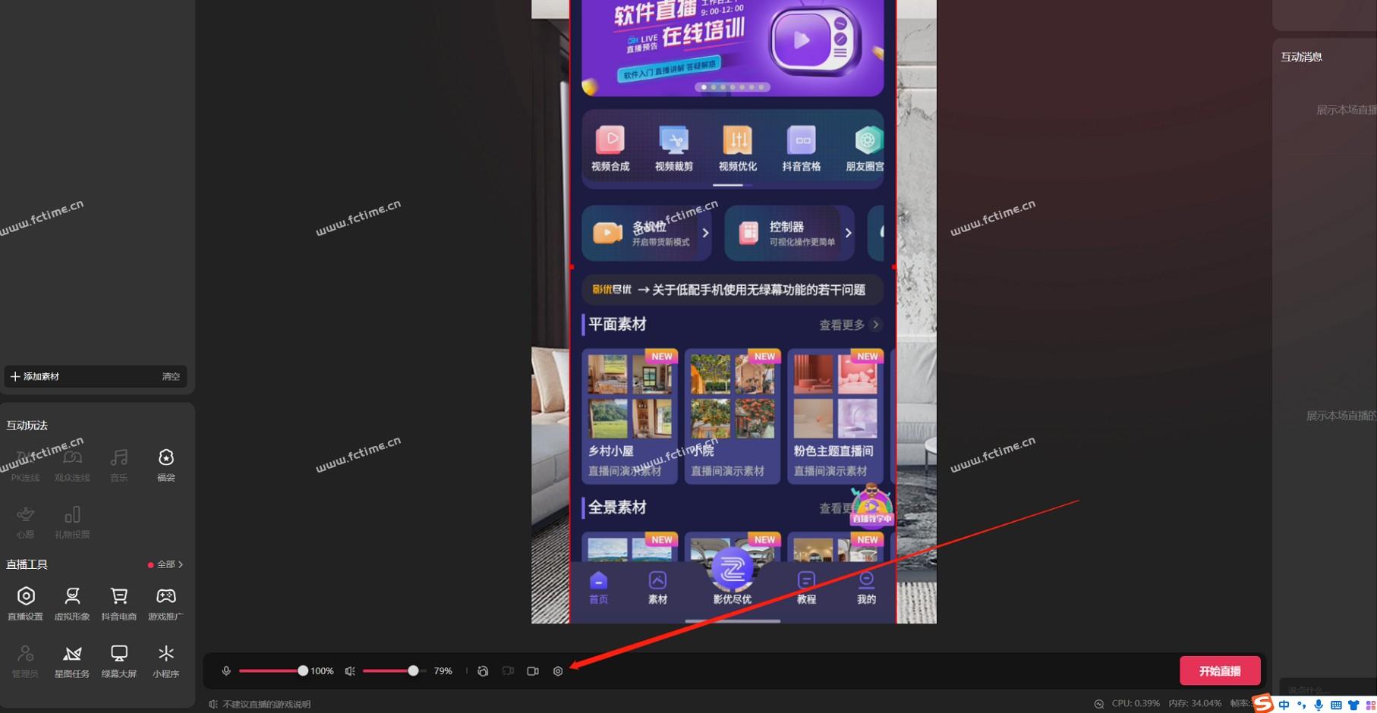Expand 多机位 card arrow
Image resolution: width=1377 pixels, height=713 pixels.
705,233
